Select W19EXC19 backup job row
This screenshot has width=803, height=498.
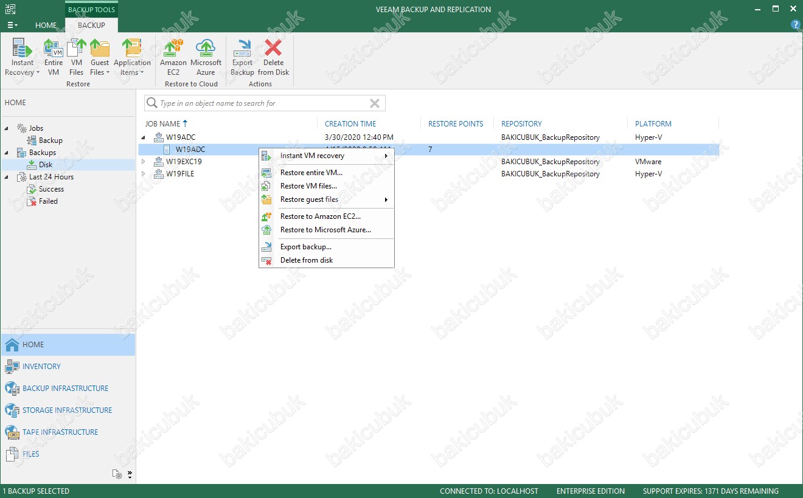coord(429,162)
